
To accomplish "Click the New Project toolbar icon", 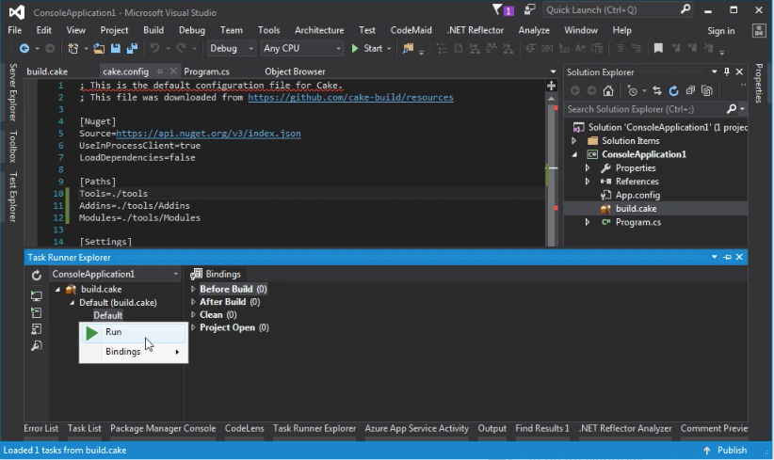I will point(73,48).
